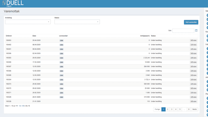Click Endre for order 100371
The height and width of the screenshot is (117, 208).
click(193, 93)
